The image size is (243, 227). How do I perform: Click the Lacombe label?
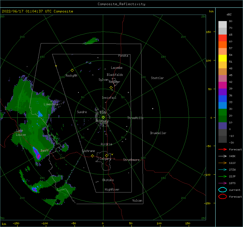pos(117,68)
